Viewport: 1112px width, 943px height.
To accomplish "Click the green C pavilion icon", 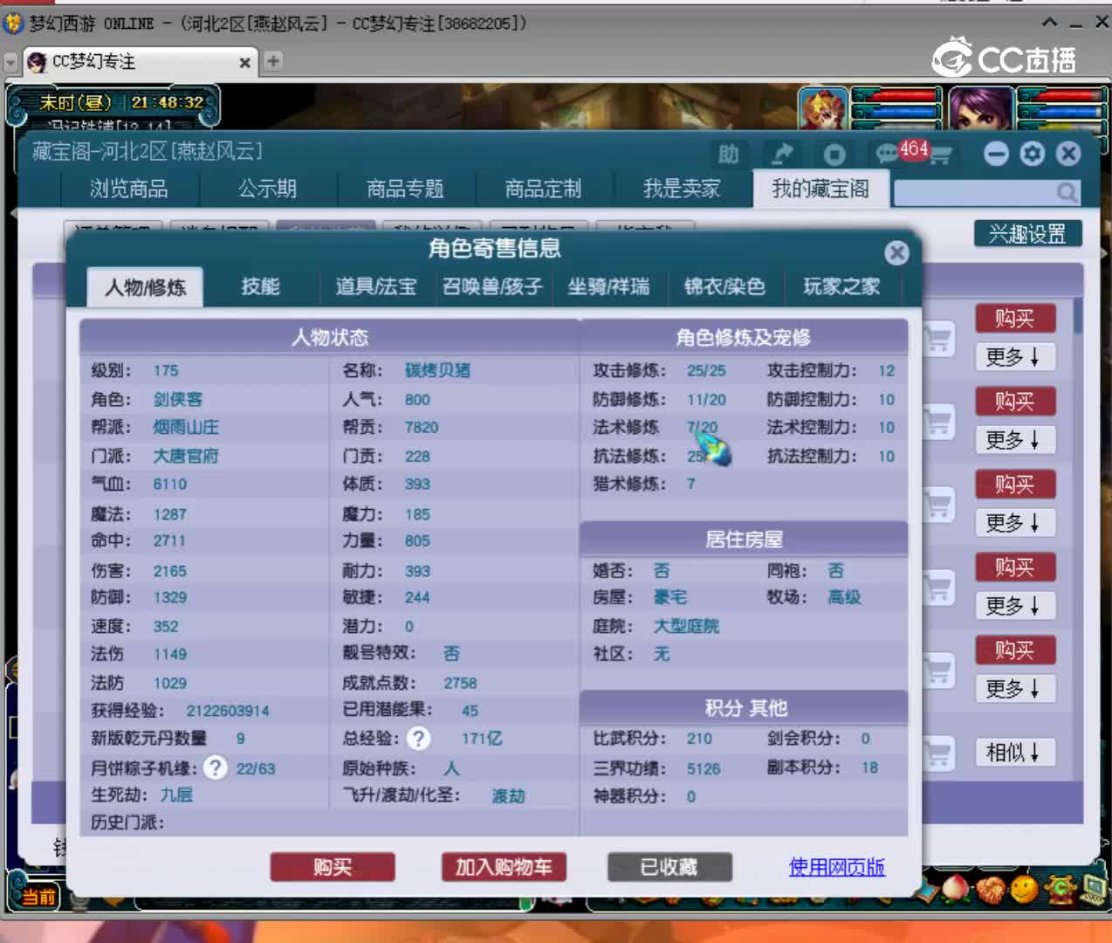I will [x=1061, y=889].
